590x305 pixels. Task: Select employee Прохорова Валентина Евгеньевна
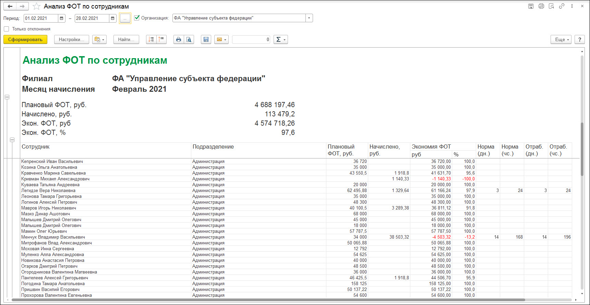[57, 295]
